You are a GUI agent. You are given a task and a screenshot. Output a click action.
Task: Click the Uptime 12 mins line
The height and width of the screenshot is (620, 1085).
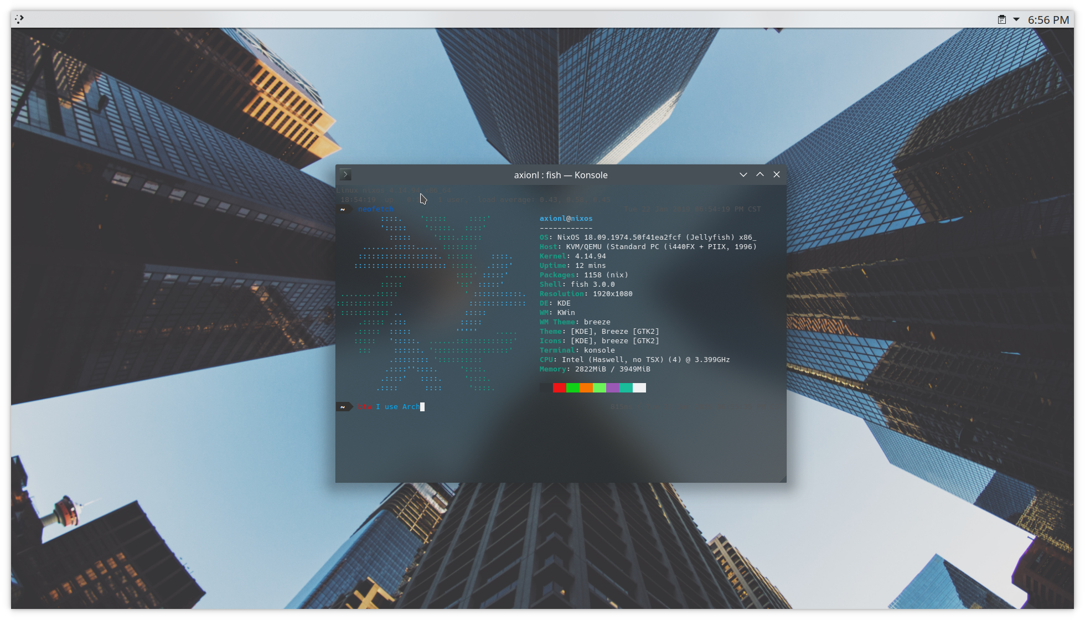click(572, 266)
